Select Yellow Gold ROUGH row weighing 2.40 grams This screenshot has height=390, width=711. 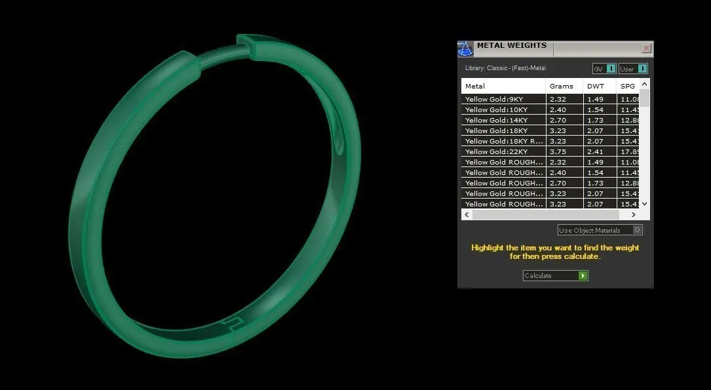point(550,172)
